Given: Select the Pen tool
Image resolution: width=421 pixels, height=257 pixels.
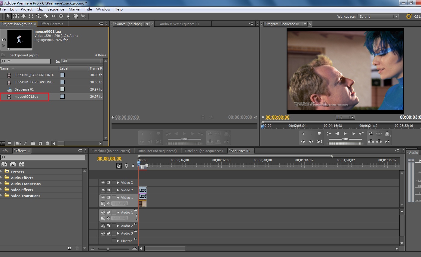Looking at the screenshot, I should [69, 16].
